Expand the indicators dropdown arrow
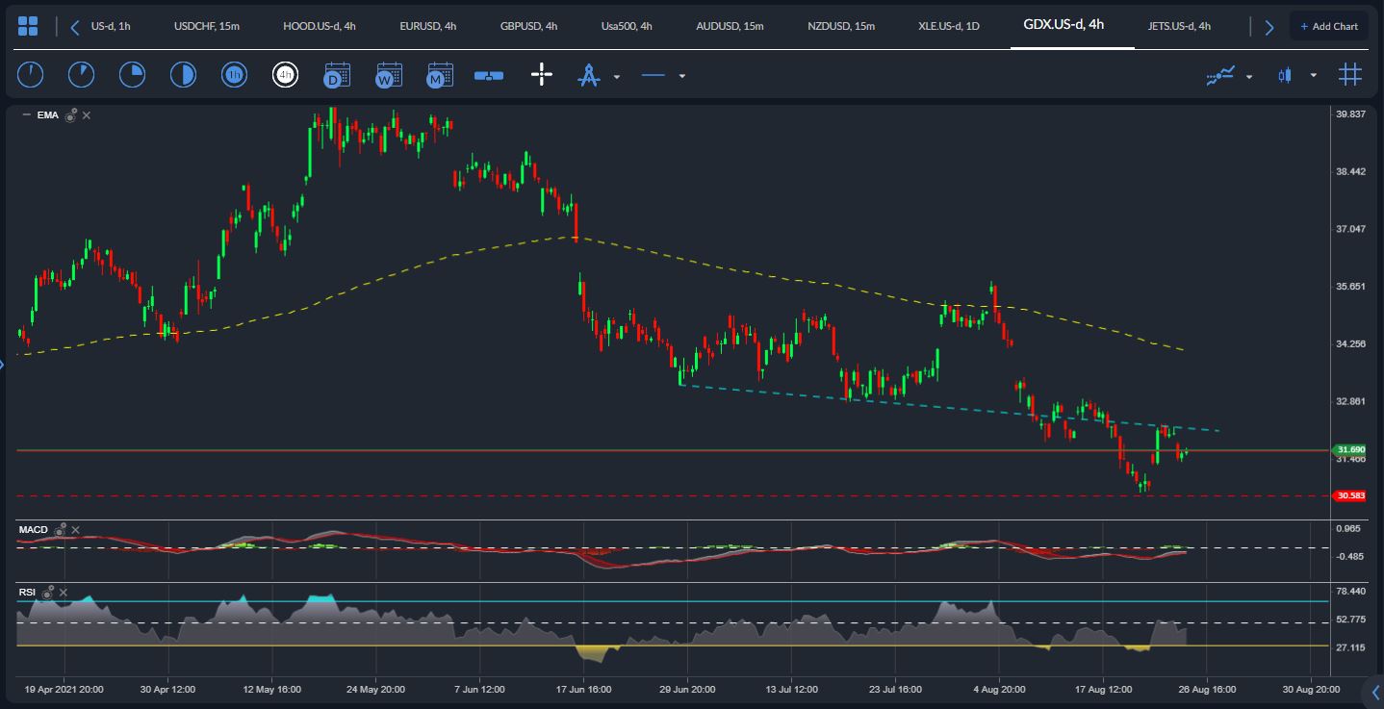Image resolution: width=1384 pixels, height=709 pixels. point(1249,76)
